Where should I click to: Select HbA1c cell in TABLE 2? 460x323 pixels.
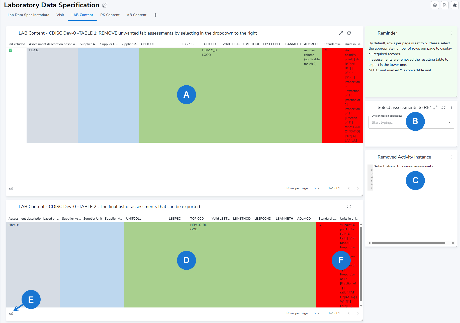pos(33,265)
